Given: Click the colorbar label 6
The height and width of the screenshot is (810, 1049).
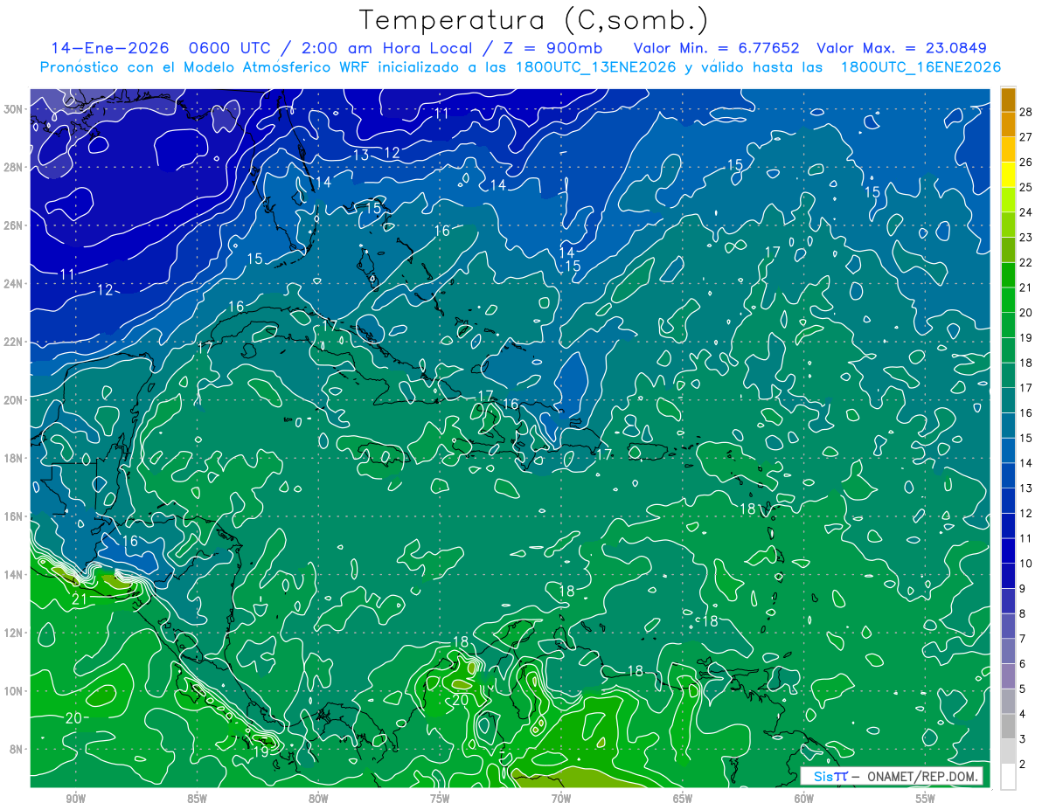Looking at the screenshot, I should pos(1023,663).
